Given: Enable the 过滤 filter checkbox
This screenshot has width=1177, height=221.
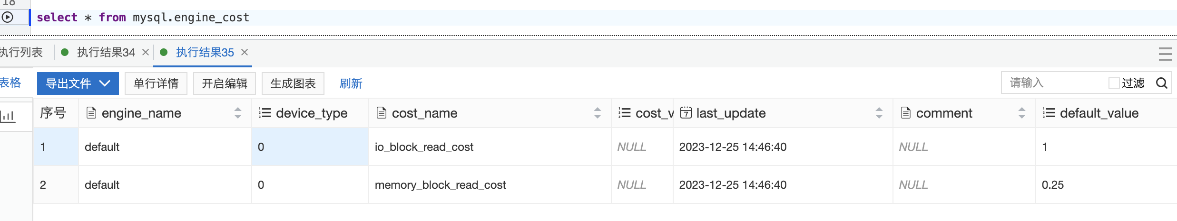Looking at the screenshot, I should coord(1114,83).
